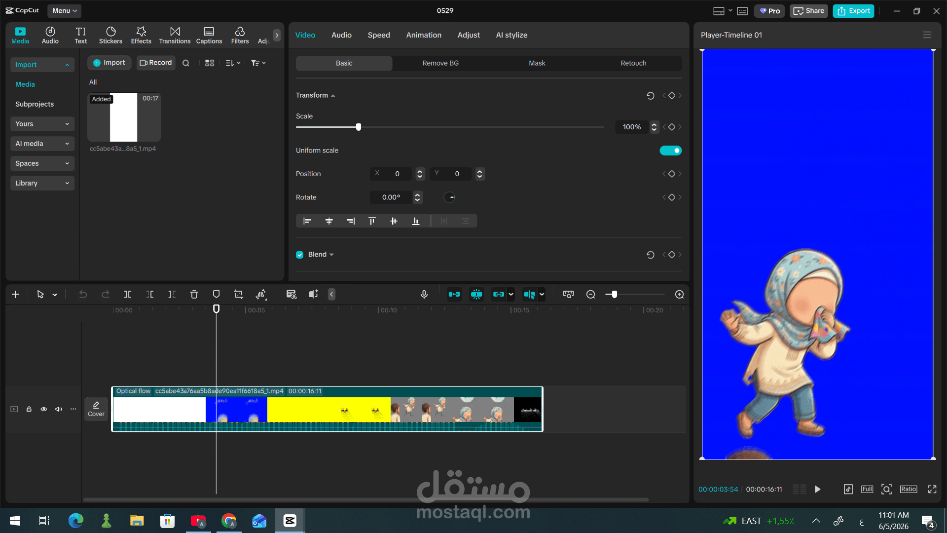Click the Record button
The height and width of the screenshot is (533, 947).
tap(156, 63)
